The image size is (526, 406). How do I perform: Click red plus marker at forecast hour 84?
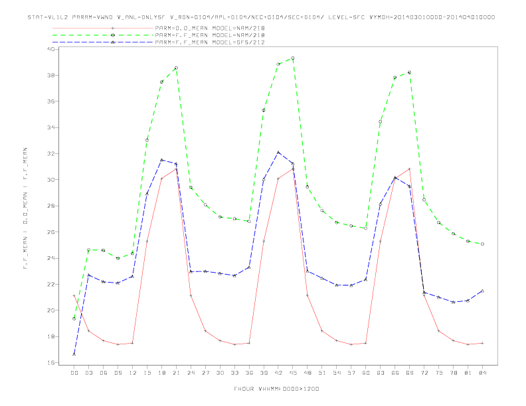coord(482,343)
